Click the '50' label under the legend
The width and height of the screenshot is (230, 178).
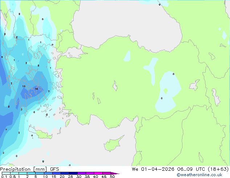(x=112, y=177)
